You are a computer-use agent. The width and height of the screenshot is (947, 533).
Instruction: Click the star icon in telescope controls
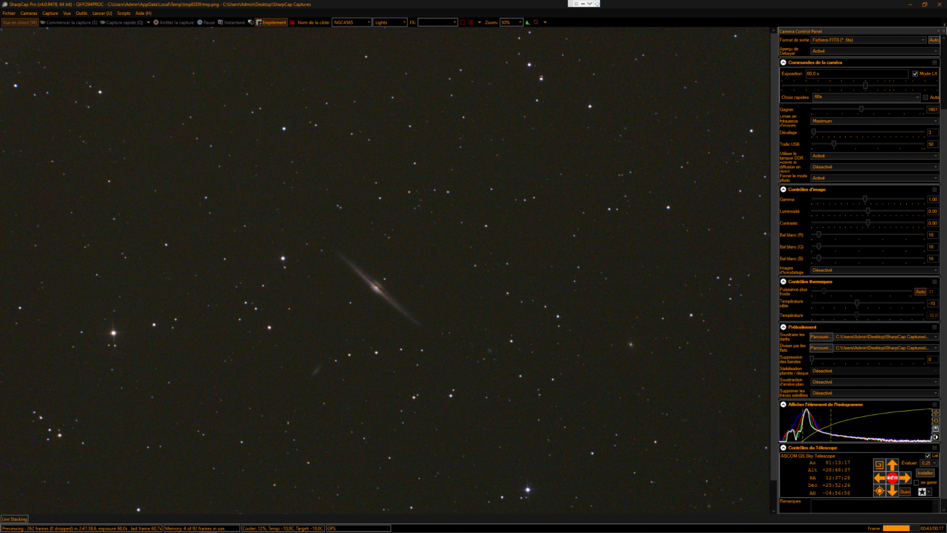[x=922, y=492]
